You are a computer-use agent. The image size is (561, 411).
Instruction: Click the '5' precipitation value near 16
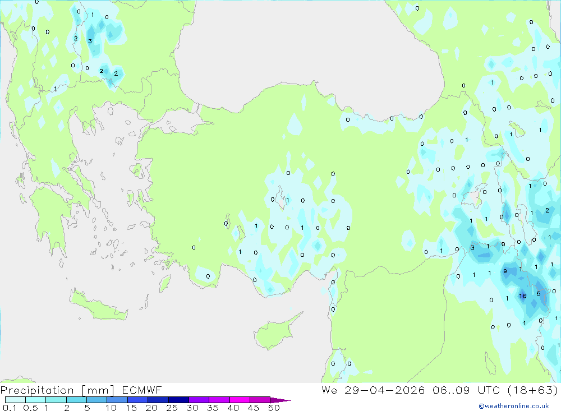coord(539,294)
